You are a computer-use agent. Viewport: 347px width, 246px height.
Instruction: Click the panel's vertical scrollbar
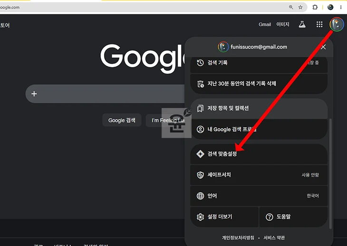pyautogui.click(x=330, y=174)
